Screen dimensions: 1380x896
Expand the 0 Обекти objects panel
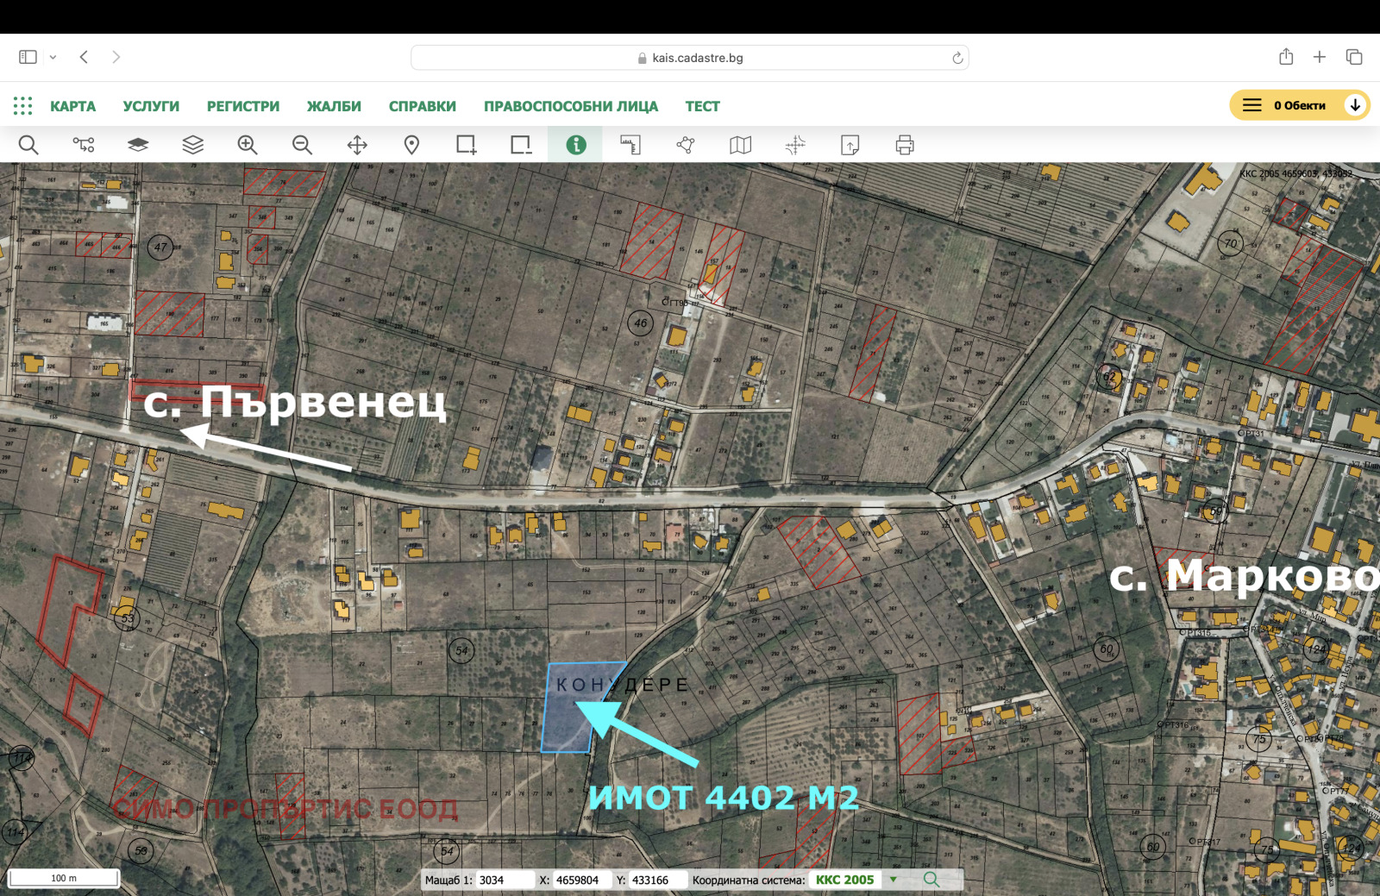(1355, 105)
